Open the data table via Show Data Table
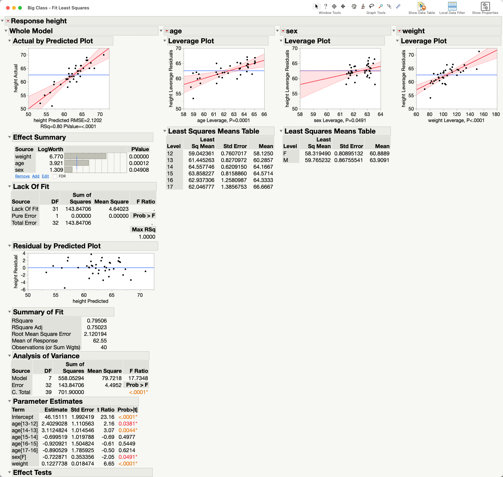Screen dimensions: 503x477 tap(421, 7)
